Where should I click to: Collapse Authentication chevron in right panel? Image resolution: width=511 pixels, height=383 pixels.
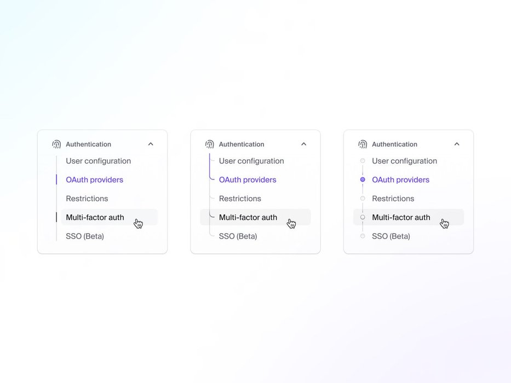click(457, 144)
